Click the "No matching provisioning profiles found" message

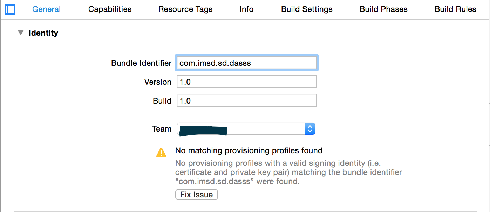249,151
